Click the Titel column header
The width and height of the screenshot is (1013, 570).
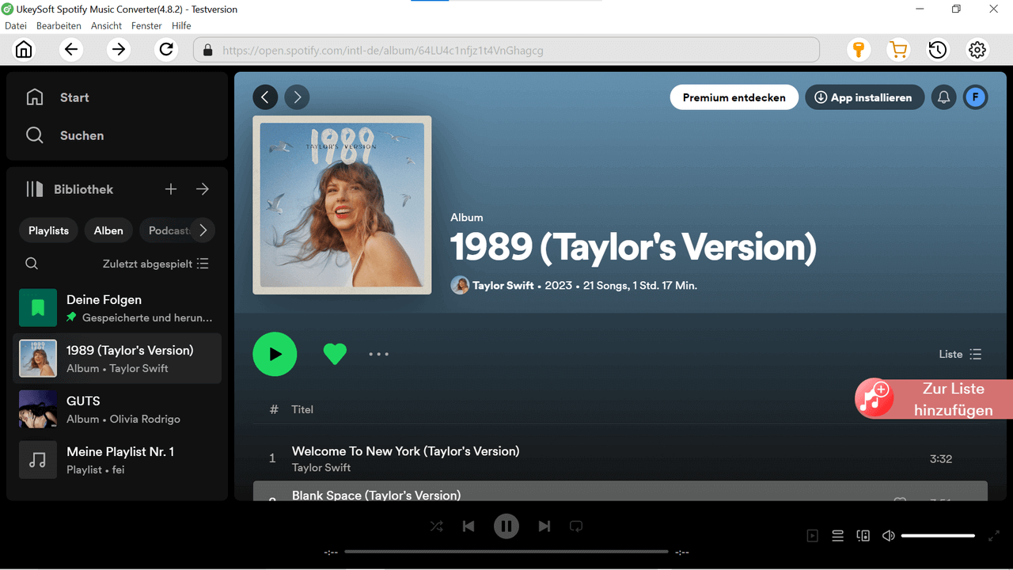(x=302, y=409)
